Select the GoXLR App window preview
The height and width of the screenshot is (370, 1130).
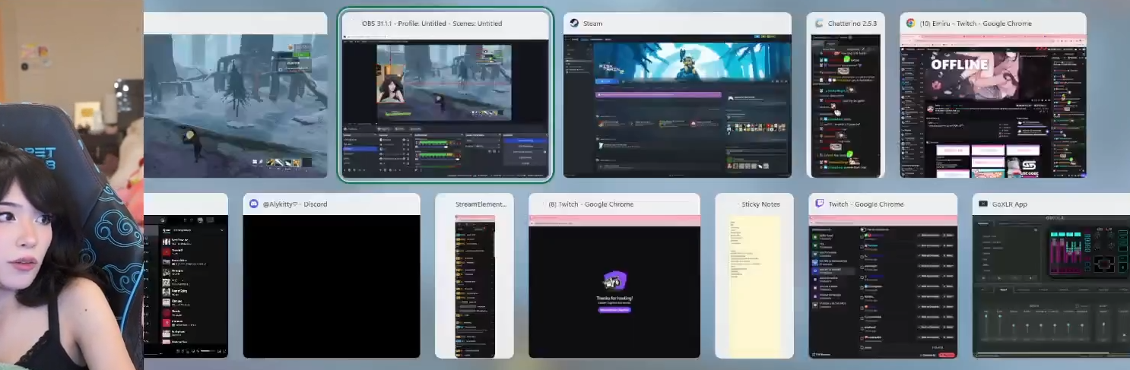[x=1051, y=276]
